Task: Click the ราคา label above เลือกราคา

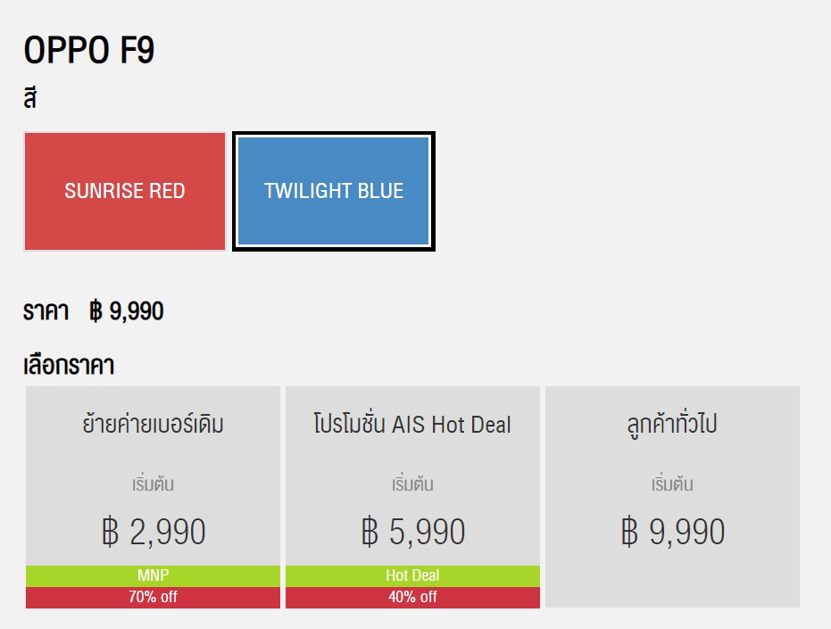Action: [46, 311]
